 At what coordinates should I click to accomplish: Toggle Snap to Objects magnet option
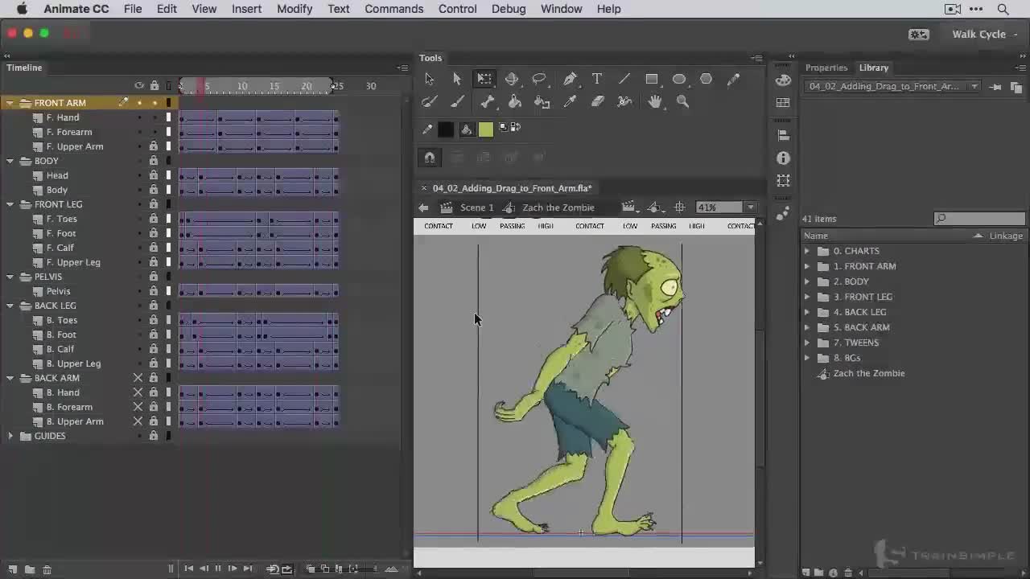click(430, 158)
